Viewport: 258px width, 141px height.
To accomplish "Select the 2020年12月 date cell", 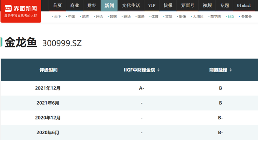I will [x=48, y=118].
